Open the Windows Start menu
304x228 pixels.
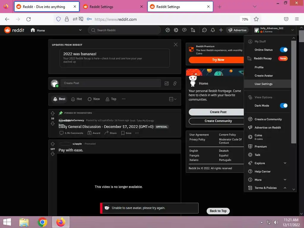click(x=7, y=222)
